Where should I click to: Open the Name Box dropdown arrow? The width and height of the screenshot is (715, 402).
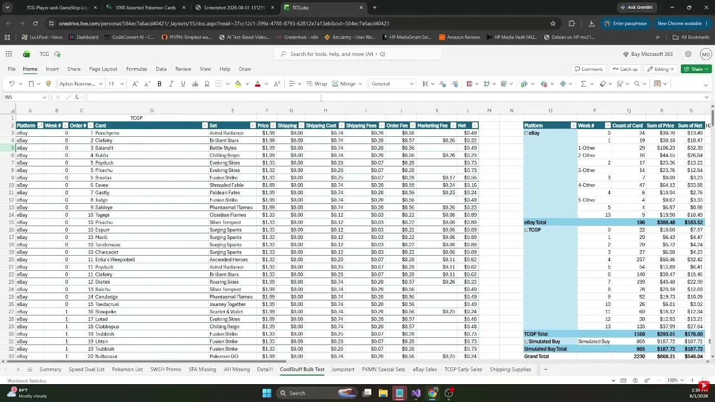[44, 97]
